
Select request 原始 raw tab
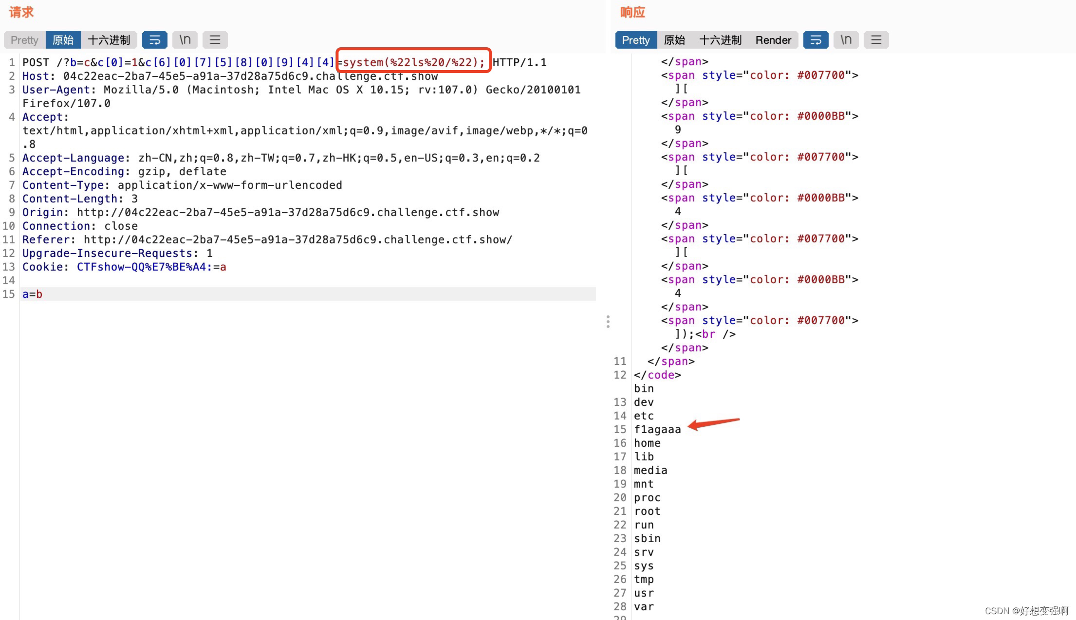(63, 40)
